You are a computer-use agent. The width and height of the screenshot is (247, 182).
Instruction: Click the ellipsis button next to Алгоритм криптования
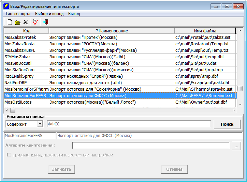pyautogui.click(x=236, y=146)
